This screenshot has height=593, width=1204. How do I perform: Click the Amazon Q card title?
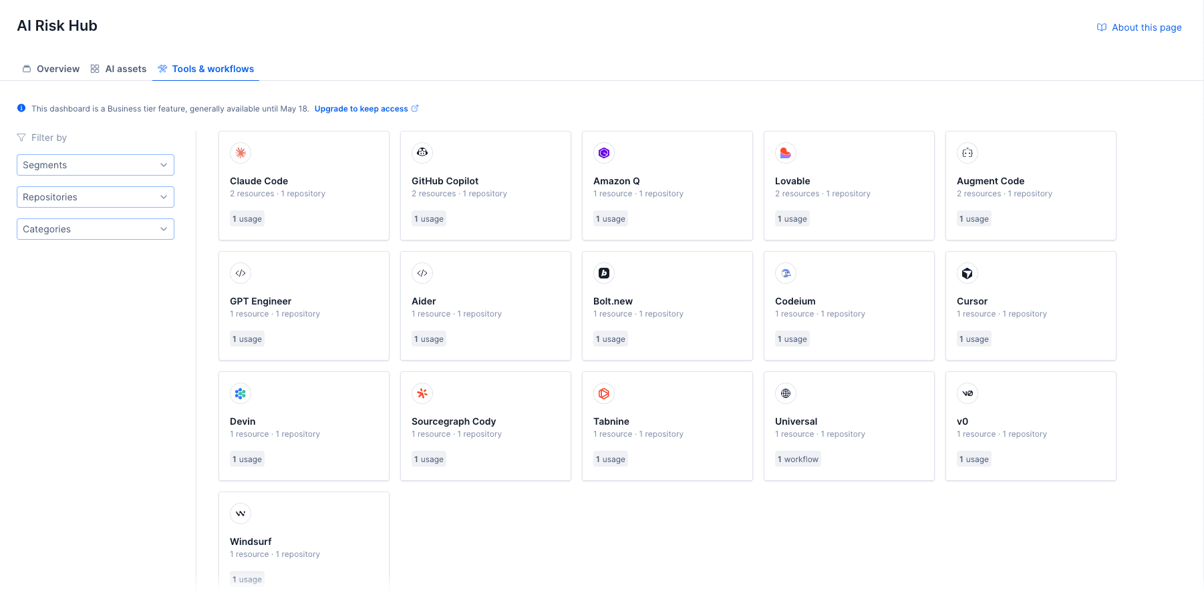tap(617, 181)
